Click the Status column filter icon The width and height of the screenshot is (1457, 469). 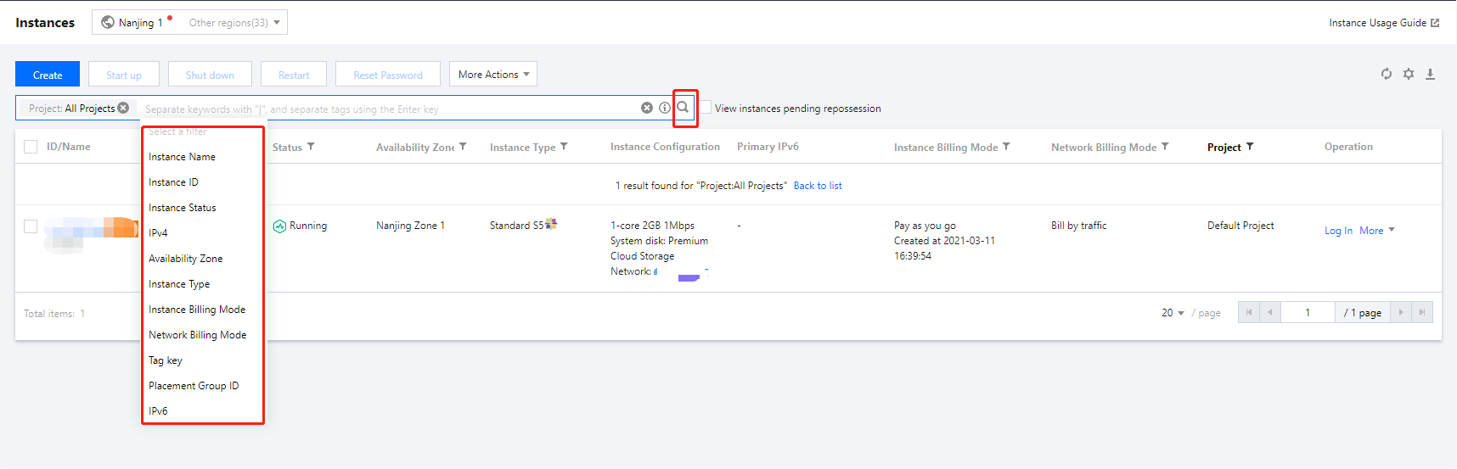pyautogui.click(x=311, y=147)
